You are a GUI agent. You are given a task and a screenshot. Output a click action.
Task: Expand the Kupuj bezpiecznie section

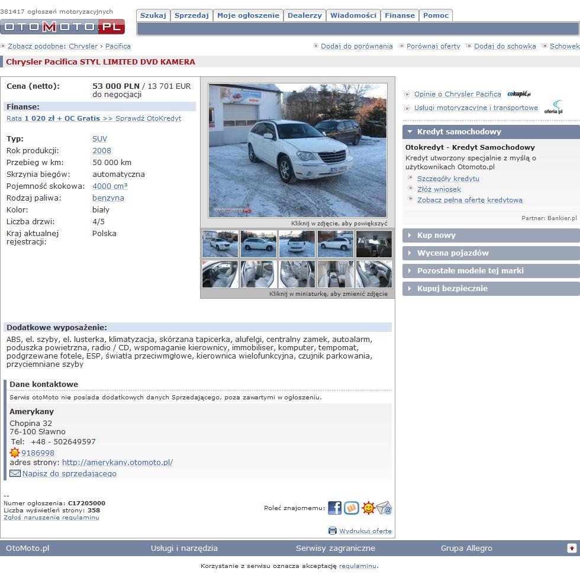click(491, 289)
